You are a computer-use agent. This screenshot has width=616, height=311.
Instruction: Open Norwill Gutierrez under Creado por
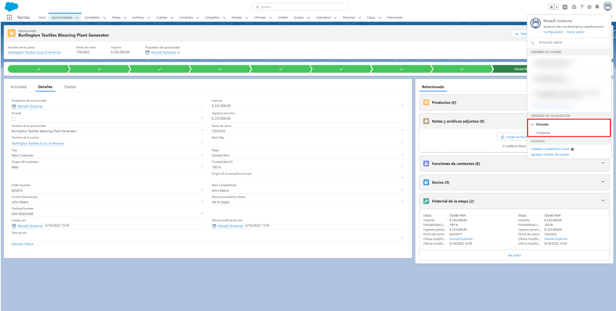click(x=30, y=226)
